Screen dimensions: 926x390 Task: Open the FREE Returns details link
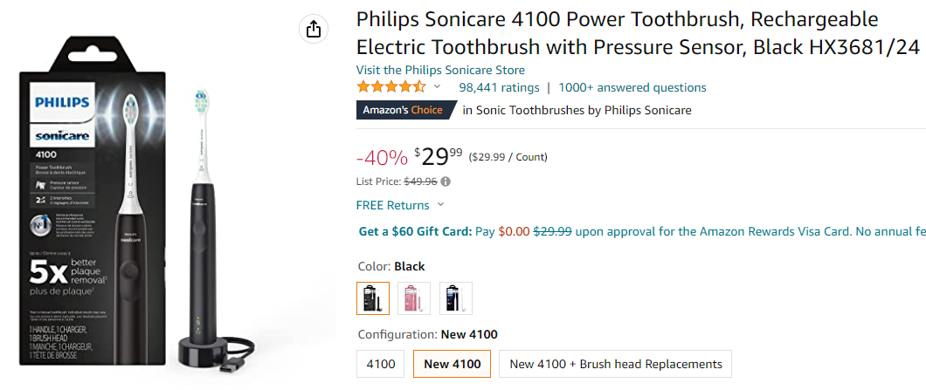392,205
